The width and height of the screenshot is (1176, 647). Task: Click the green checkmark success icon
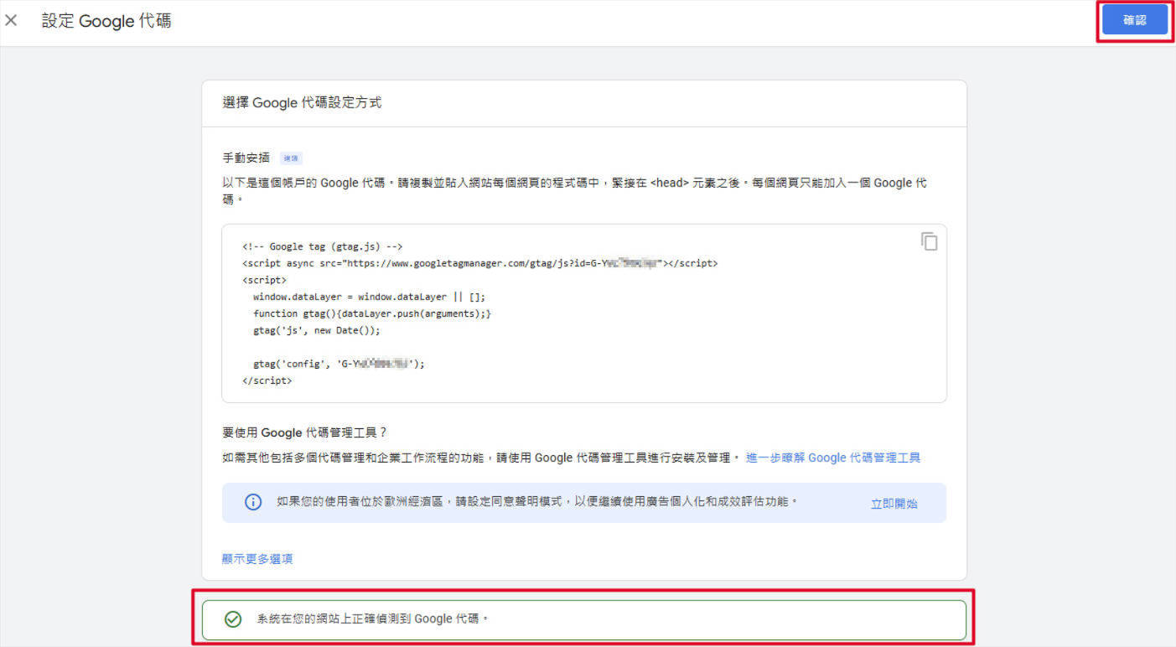click(x=233, y=619)
